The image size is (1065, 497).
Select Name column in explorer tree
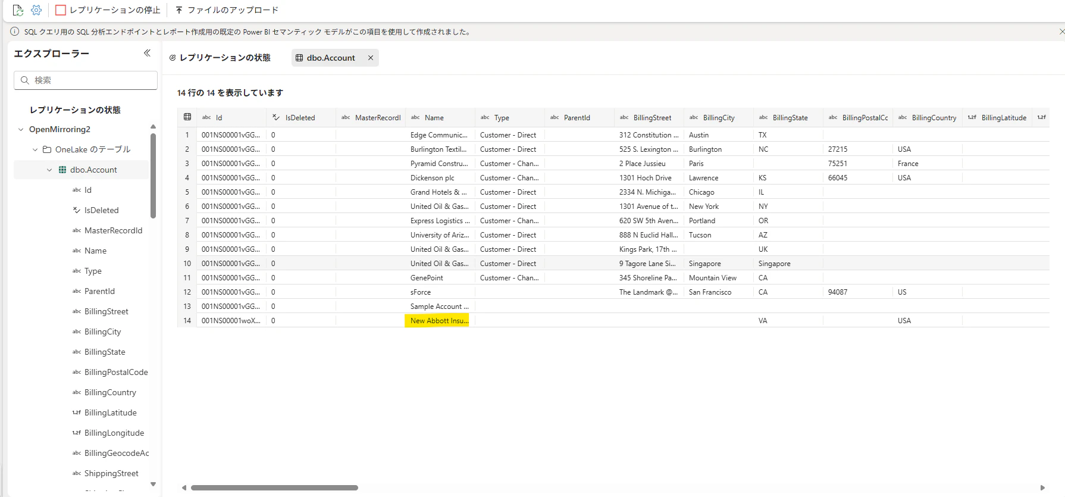pyautogui.click(x=95, y=251)
